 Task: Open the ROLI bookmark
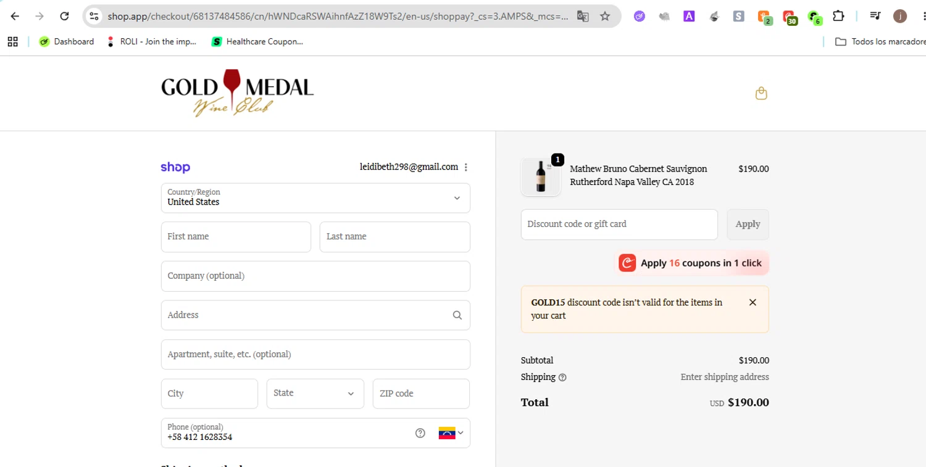151,41
